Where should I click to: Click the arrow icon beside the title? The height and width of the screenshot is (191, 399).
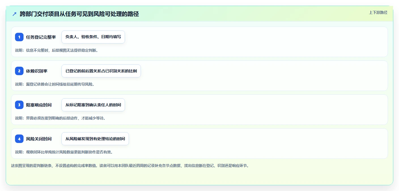point(14,14)
